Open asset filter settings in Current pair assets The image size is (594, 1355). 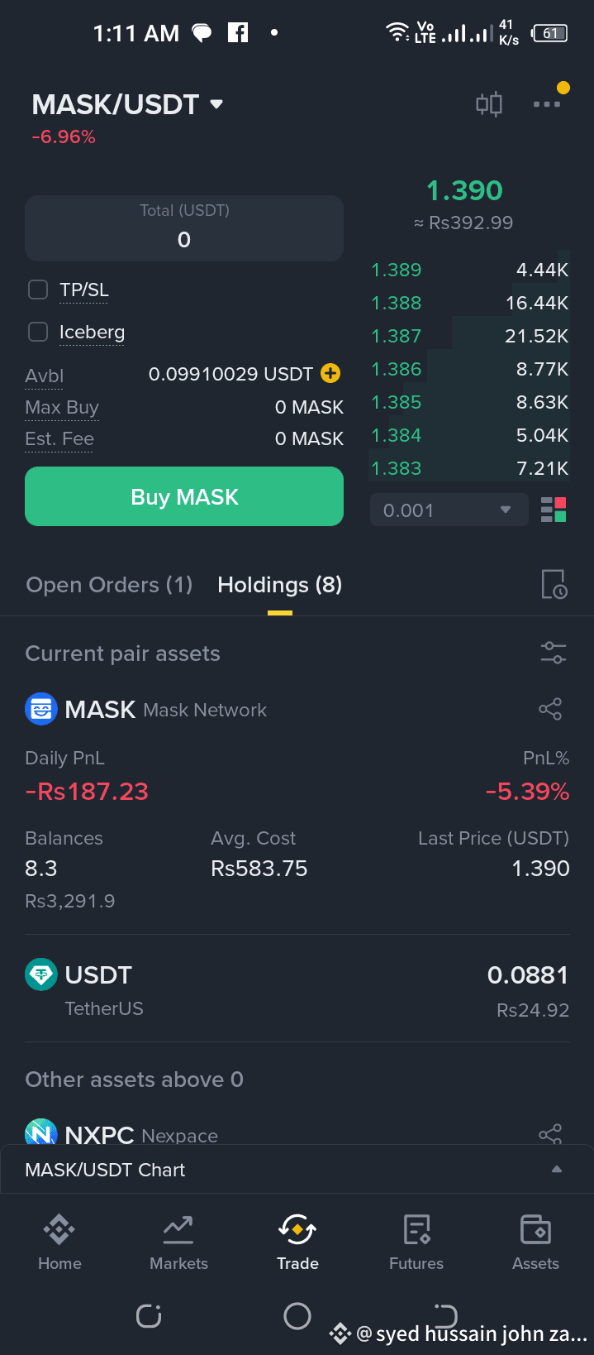553,653
